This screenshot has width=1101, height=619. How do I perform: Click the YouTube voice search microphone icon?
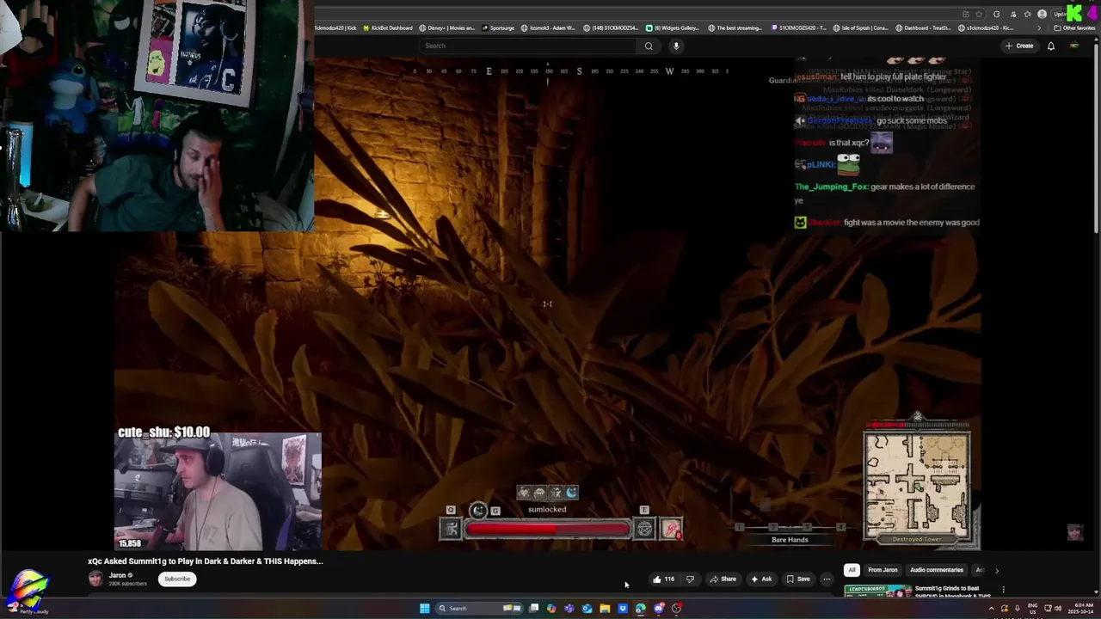pyautogui.click(x=676, y=46)
